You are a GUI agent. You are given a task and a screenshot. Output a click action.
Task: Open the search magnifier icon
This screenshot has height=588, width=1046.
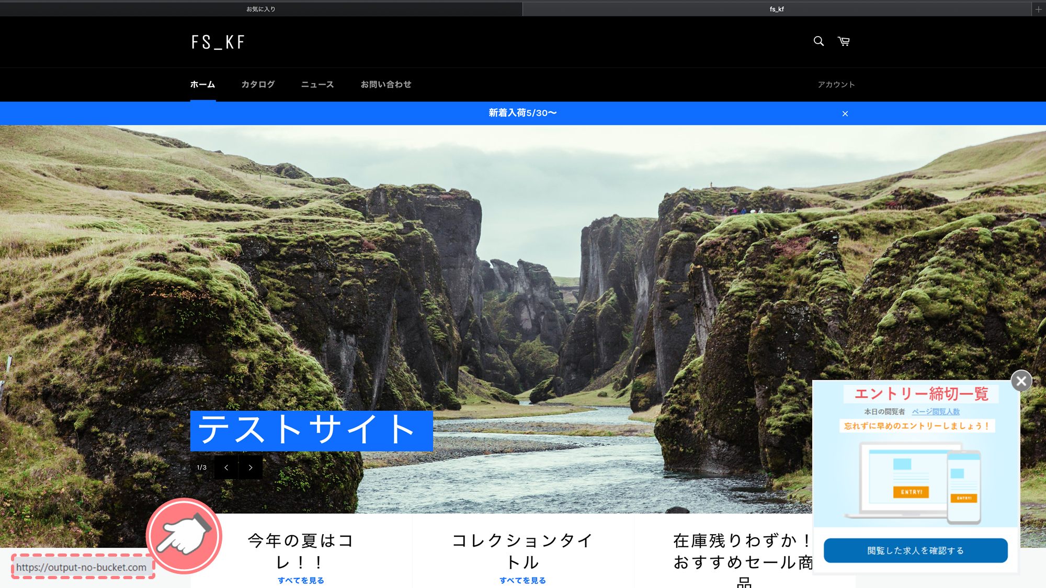tap(818, 41)
